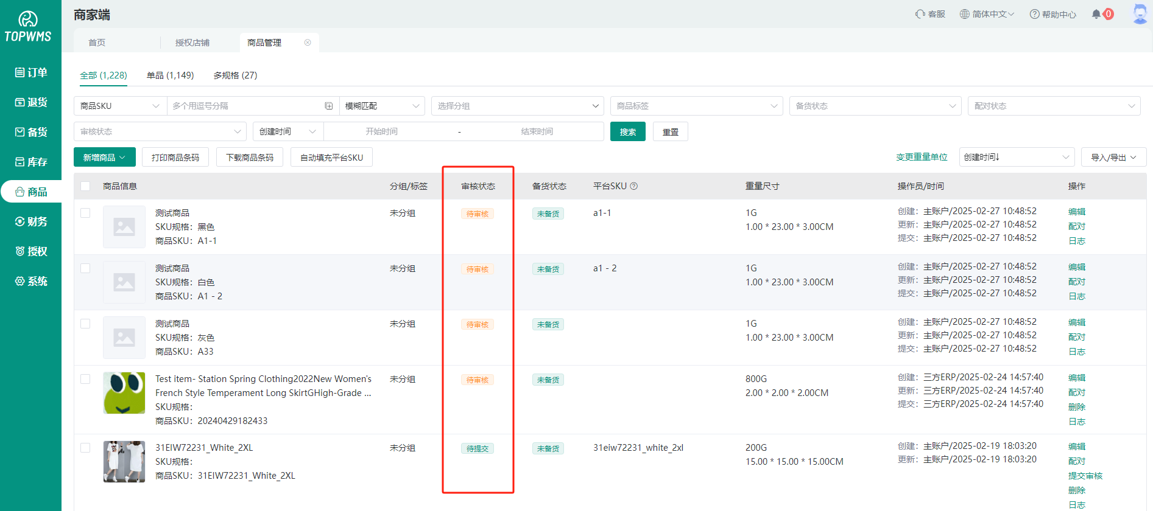Open the 审核状态 filter dropdown
Viewport: 1153px width, 511px height.
(160, 131)
